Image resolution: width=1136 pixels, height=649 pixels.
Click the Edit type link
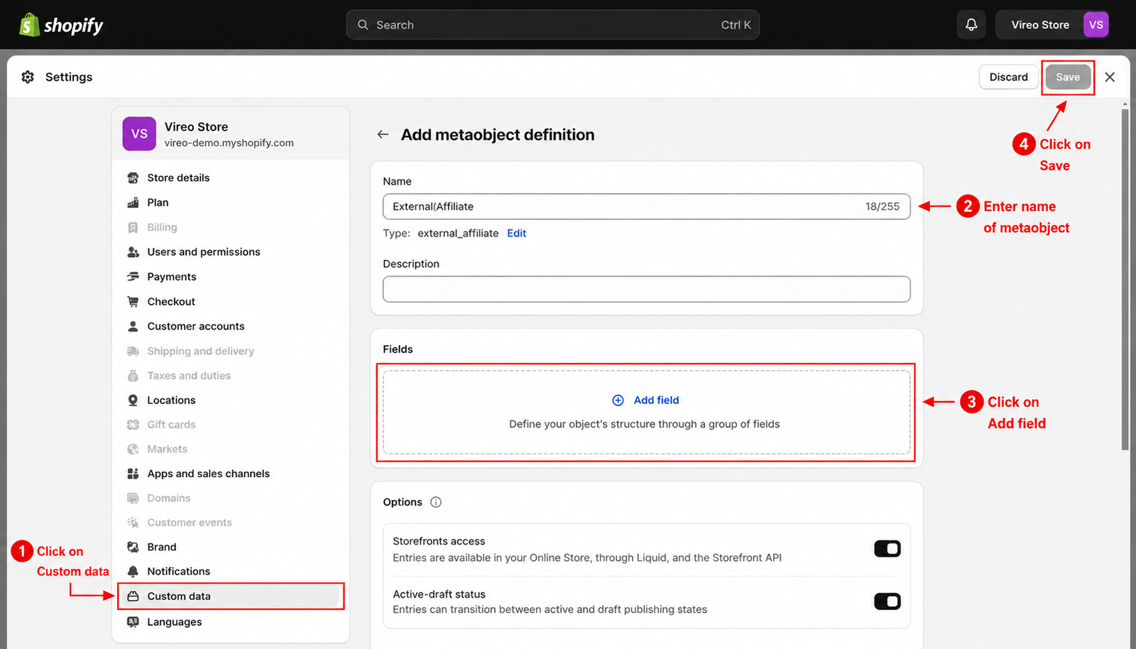[516, 233]
